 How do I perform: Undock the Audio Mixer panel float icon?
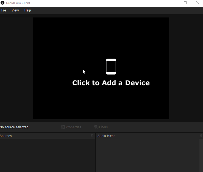(201, 136)
